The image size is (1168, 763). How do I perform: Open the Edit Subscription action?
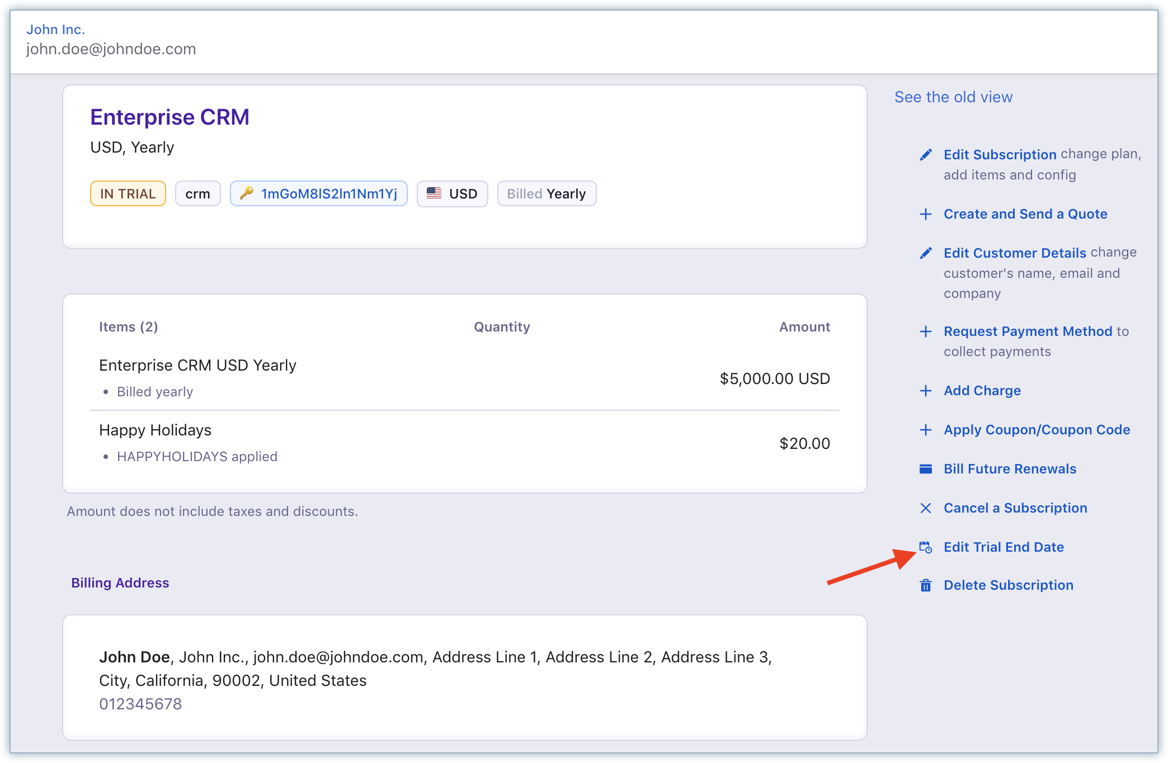click(x=1000, y=155)
